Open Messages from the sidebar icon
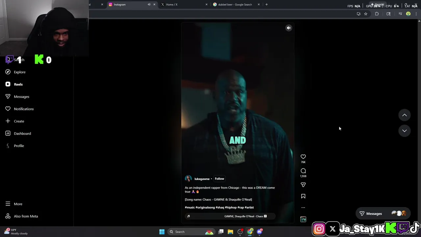This screenshot has width=421, height=237. point(8,96)
